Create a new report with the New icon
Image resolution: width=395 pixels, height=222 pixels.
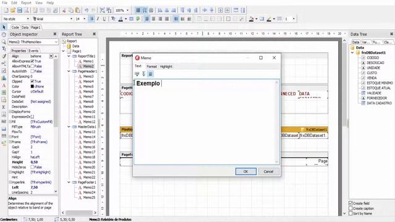(6, 10)
